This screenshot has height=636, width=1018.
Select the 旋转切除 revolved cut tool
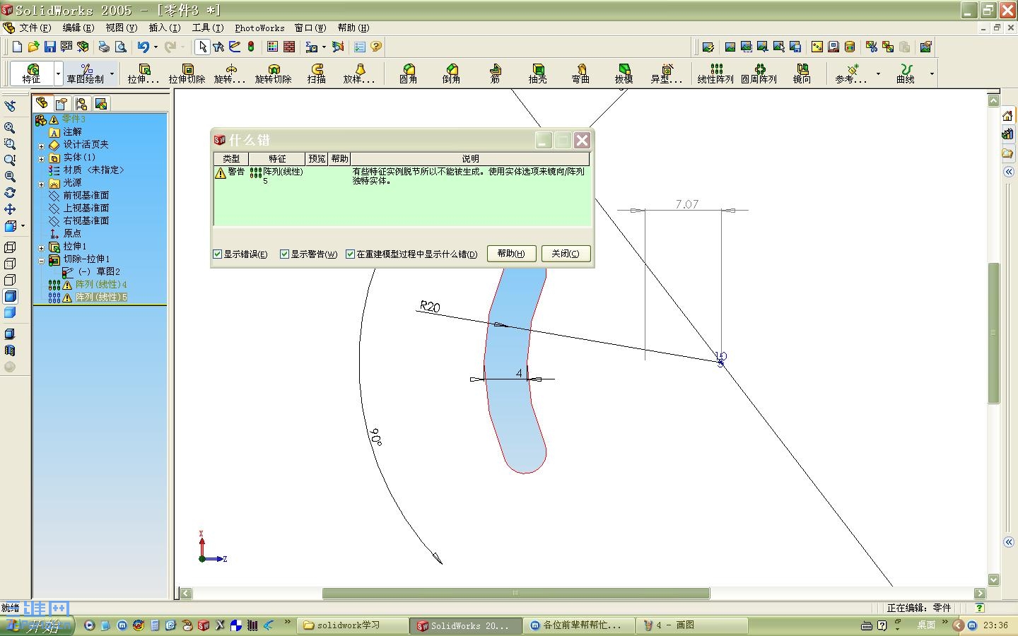(x=273, y=73)
